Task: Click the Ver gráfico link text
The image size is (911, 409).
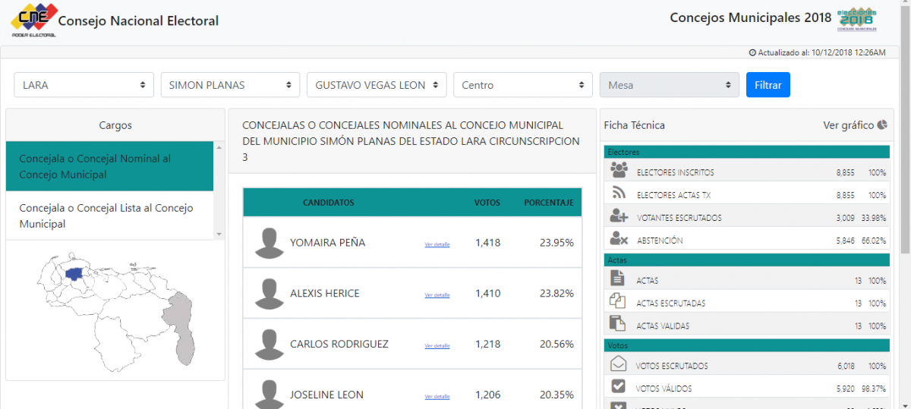Action: (849, 125)
